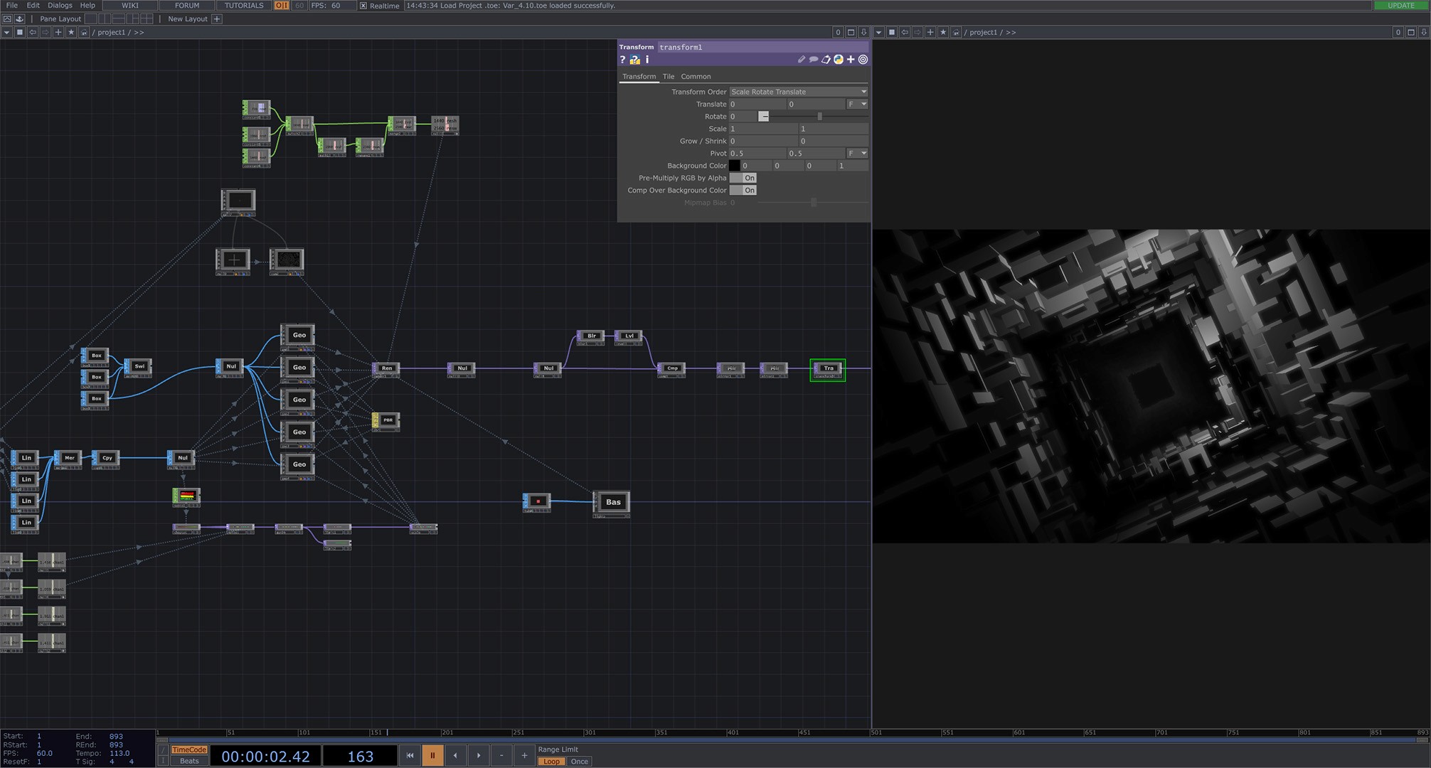This screenshot has width=1431, height=768.
Task: Toggle Comp Over Background Color switch
Action: pos(743,191)
